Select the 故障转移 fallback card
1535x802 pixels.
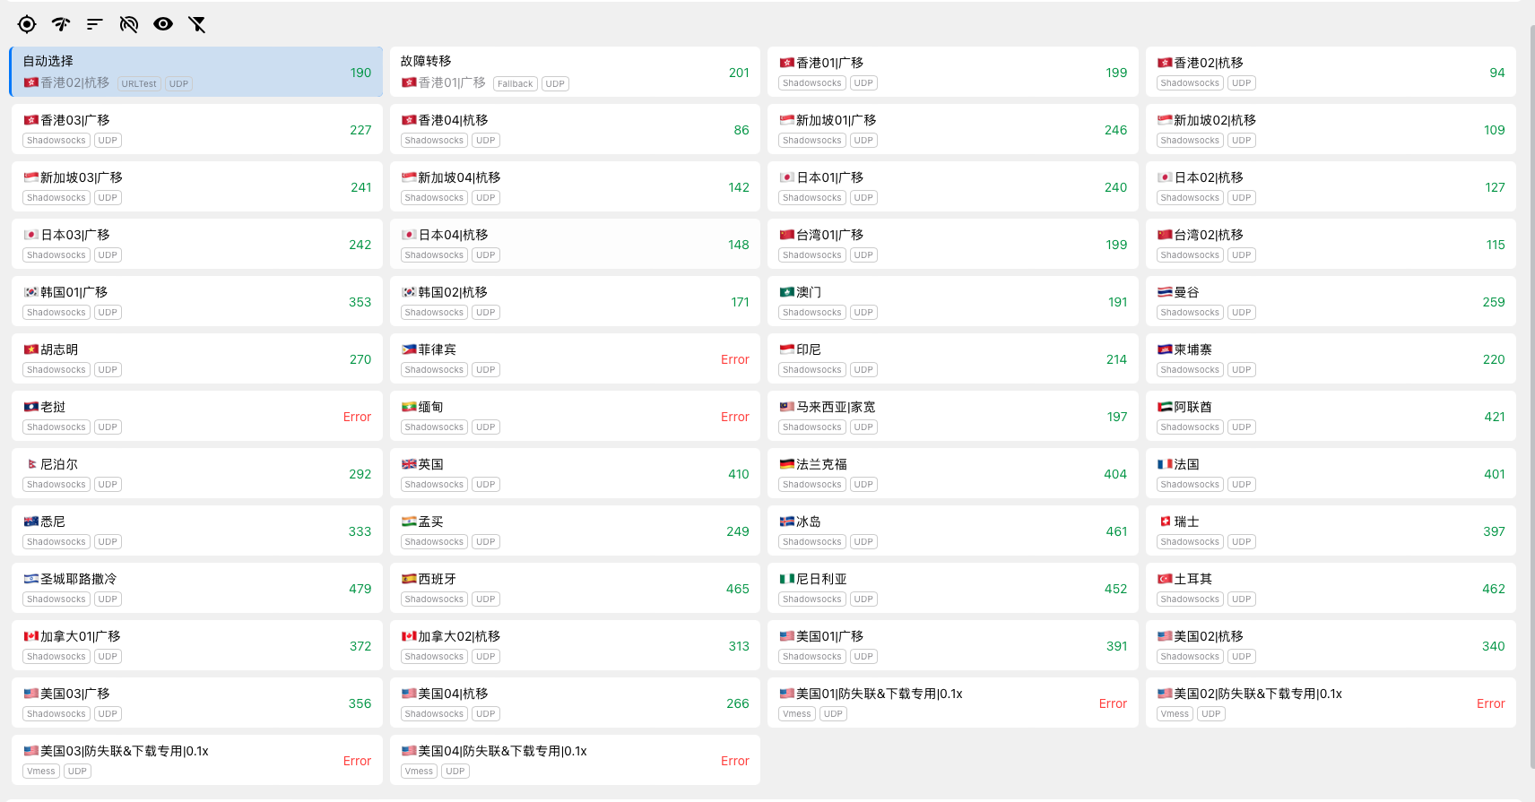575,72
